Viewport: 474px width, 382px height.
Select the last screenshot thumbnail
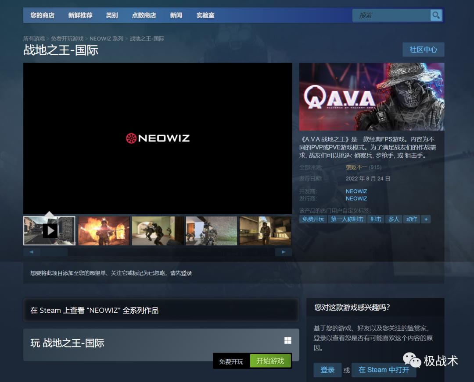point(265,230)
